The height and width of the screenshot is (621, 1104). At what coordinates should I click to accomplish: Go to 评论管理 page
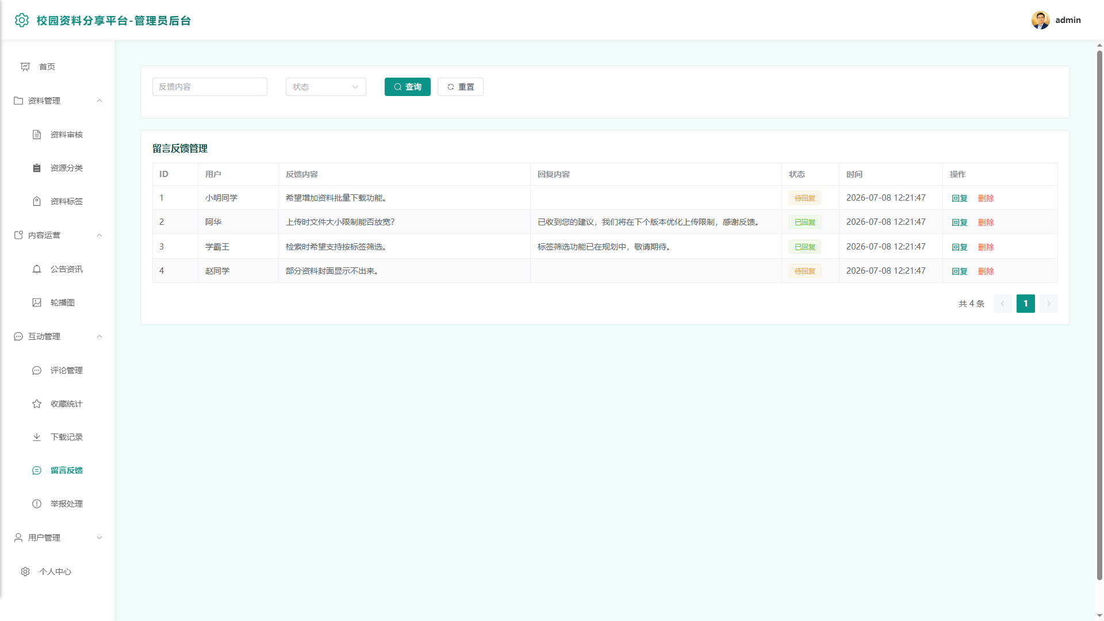coord(57,370)
